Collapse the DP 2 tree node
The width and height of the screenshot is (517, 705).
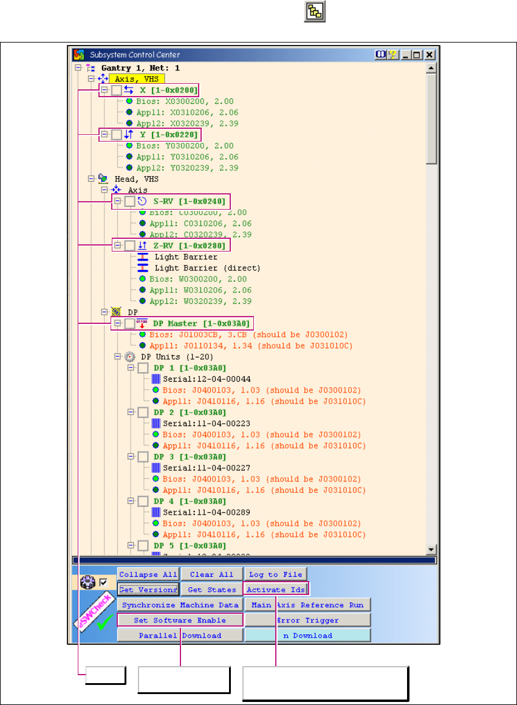131,412
